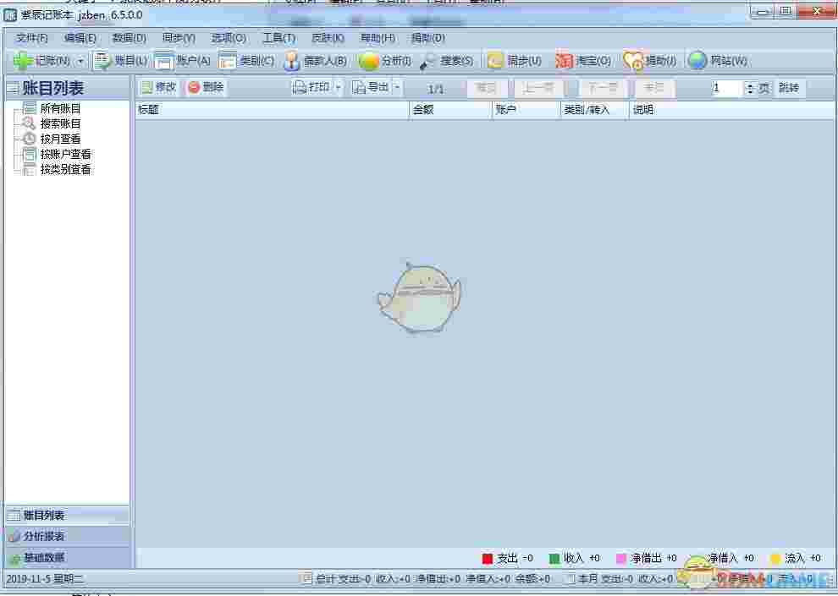Click the pink 净借出 legend swatch
This screenshot has height=596, width=838.
[621, 559]
